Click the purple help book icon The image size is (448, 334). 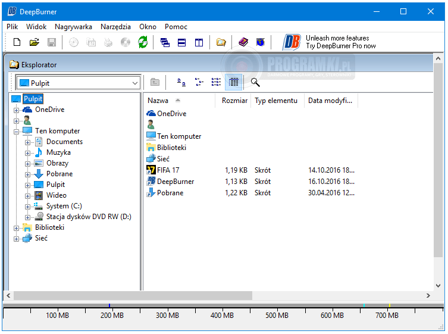click(243, 42)
